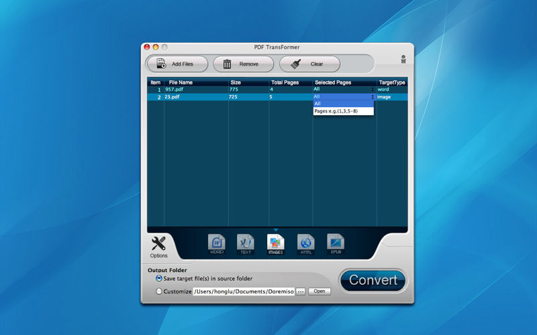This screenshot has height=335, width=537.
Task: Click the Open folder button
Action: [320, 291]
